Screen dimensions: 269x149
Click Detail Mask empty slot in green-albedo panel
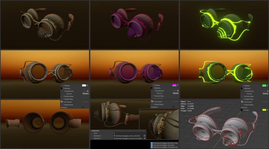[x=242, y=105]
